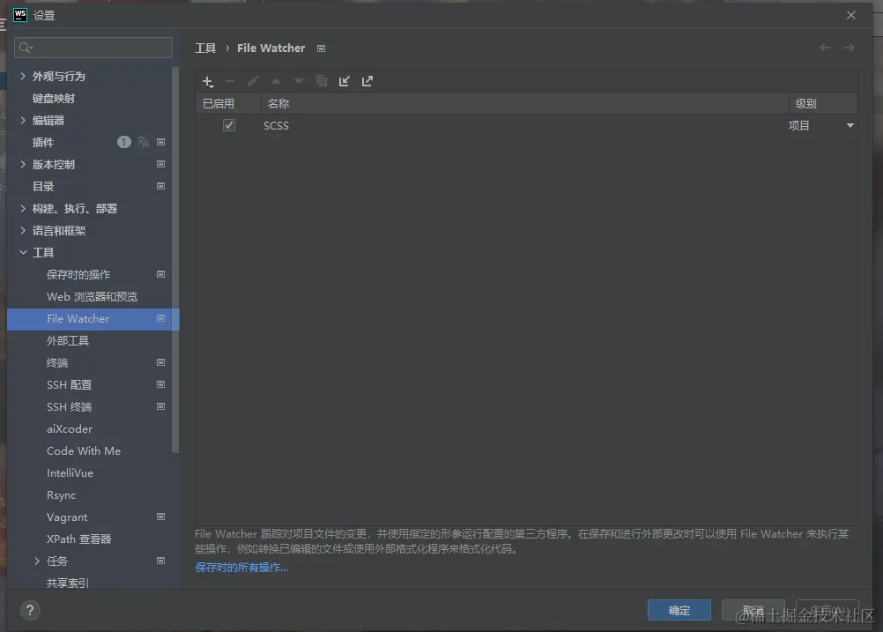Click the project icon on 插件 row

point(160,142)
